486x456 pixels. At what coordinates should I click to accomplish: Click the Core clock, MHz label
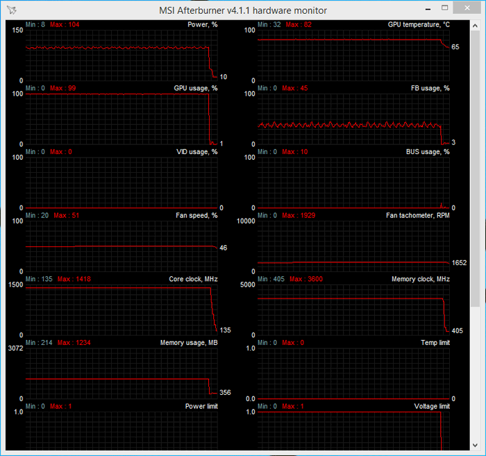[x=193, y=279]
